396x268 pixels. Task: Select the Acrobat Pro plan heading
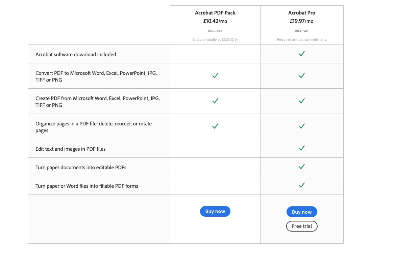(x=301, y=12)
